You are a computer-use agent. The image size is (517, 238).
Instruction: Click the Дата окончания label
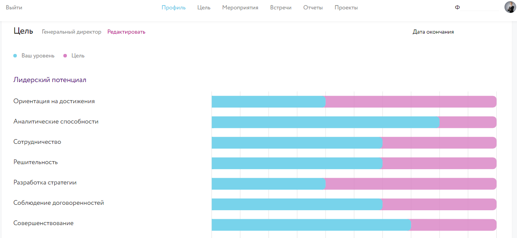(x=433, y=32)
